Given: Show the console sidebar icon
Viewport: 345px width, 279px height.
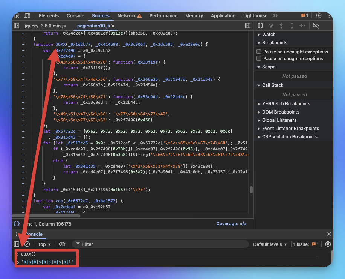Looking at the screenshot, I should (x=17, y=244).
